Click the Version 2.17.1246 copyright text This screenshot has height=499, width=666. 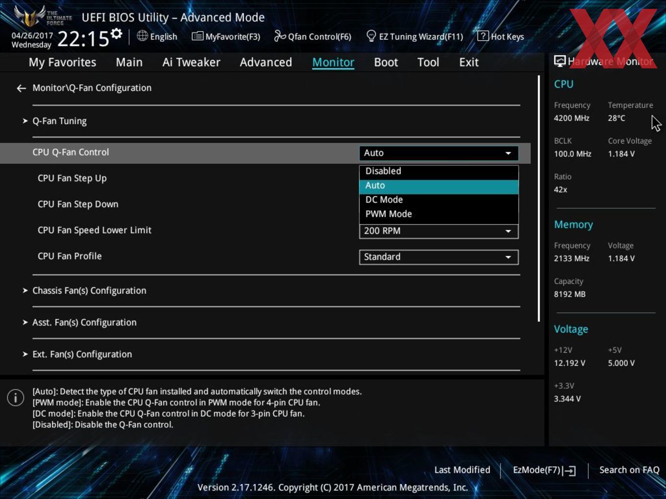click(333, 487)
